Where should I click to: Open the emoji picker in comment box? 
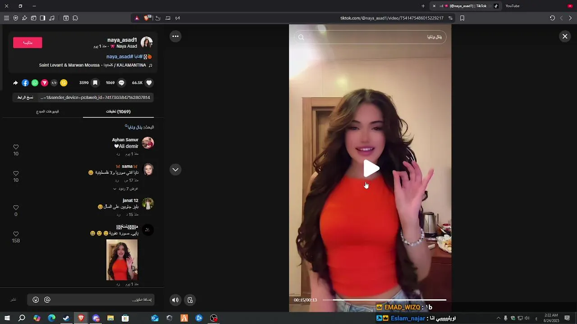36,300
